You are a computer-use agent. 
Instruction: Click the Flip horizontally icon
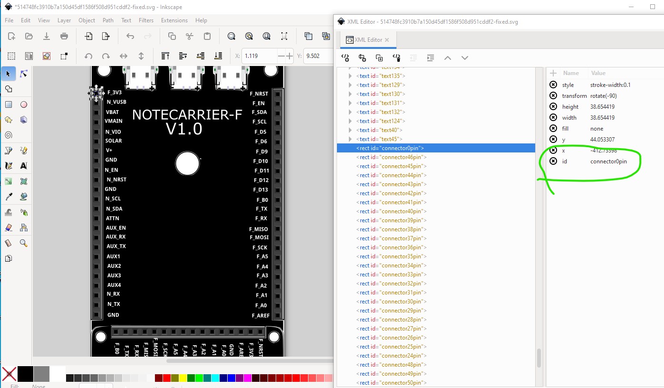(124, 56)
